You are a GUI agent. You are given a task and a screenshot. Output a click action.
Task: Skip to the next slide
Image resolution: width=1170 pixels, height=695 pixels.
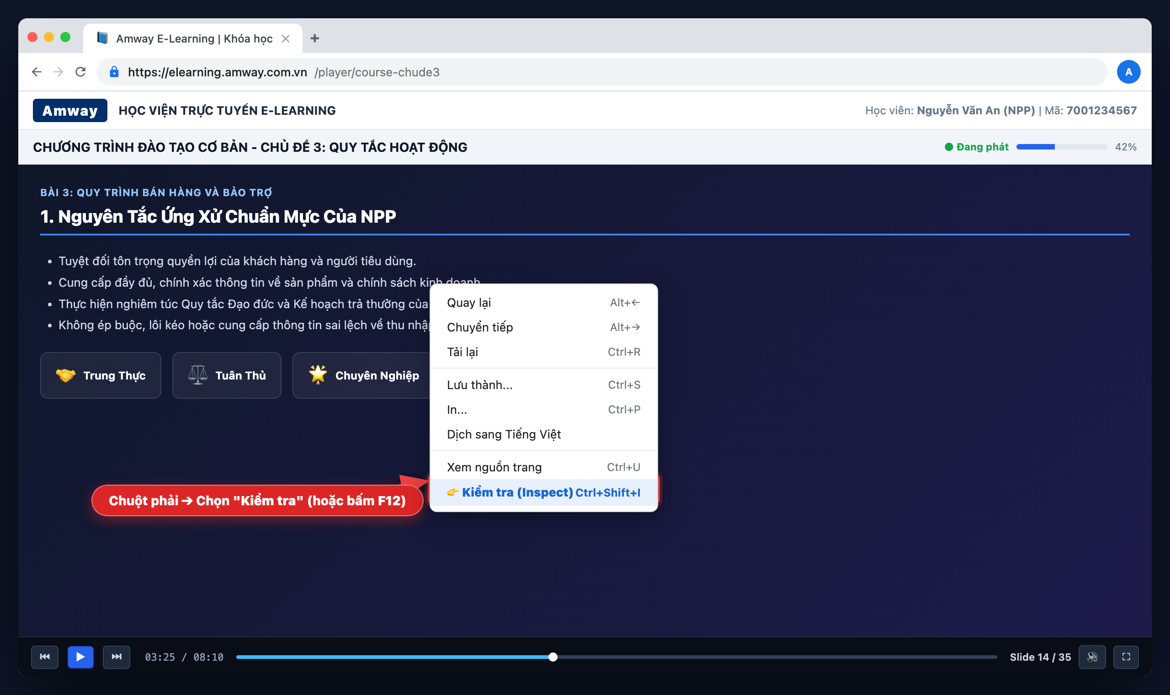[117, 657]
